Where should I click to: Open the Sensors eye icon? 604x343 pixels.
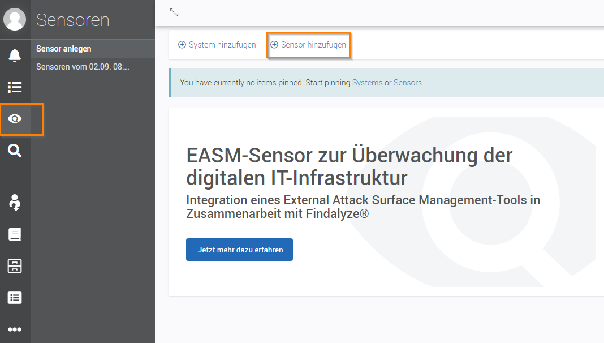15,119
